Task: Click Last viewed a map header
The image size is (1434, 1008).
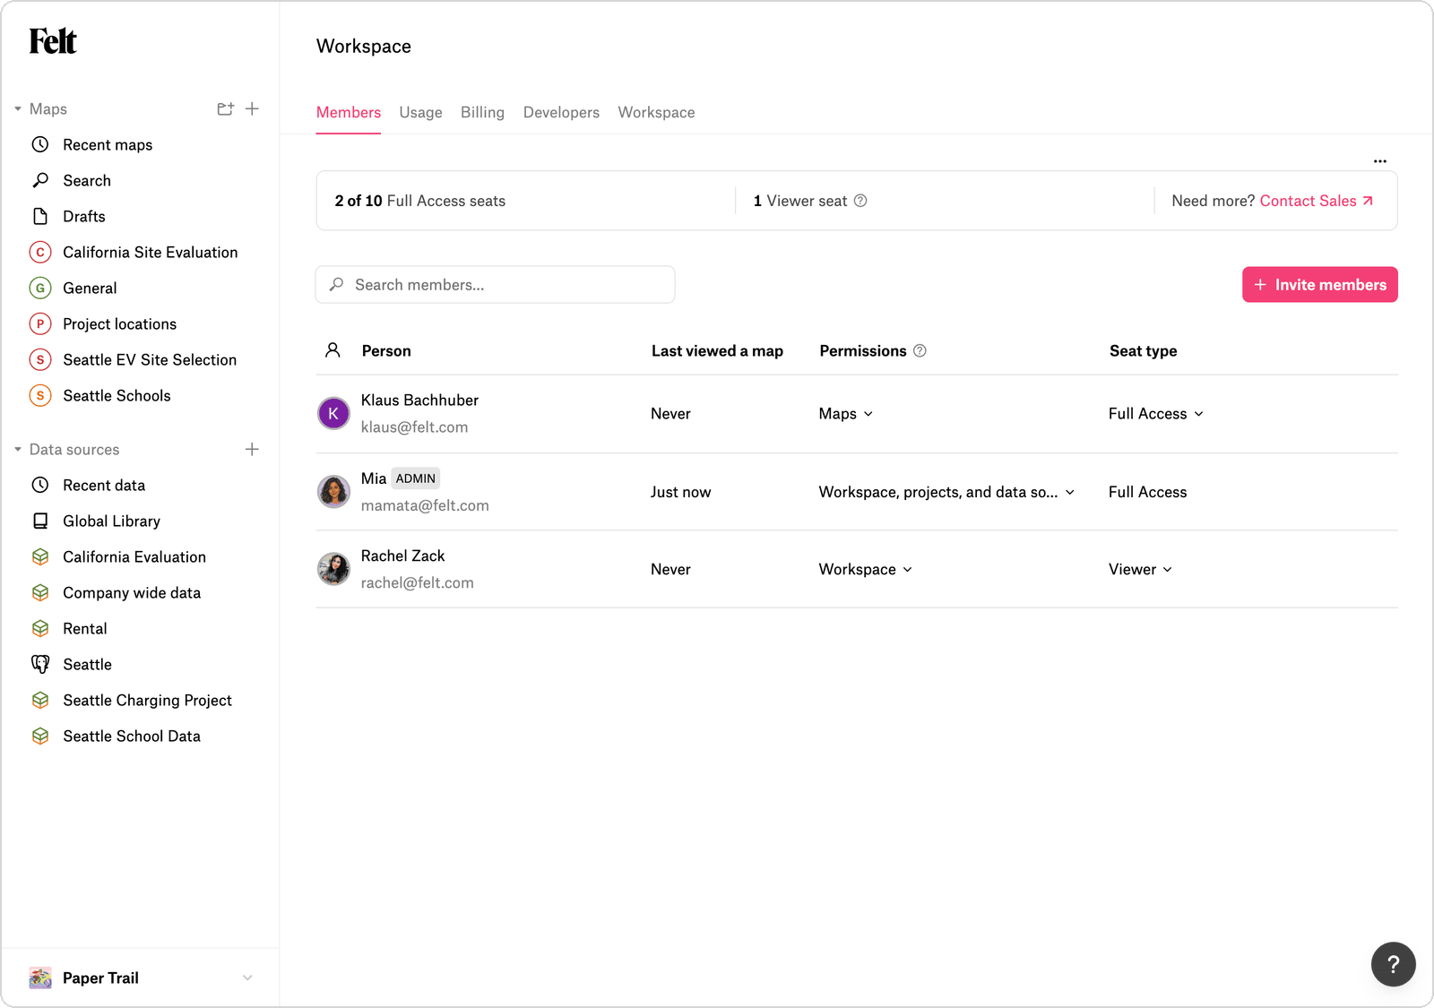Action: coord(717,350)
